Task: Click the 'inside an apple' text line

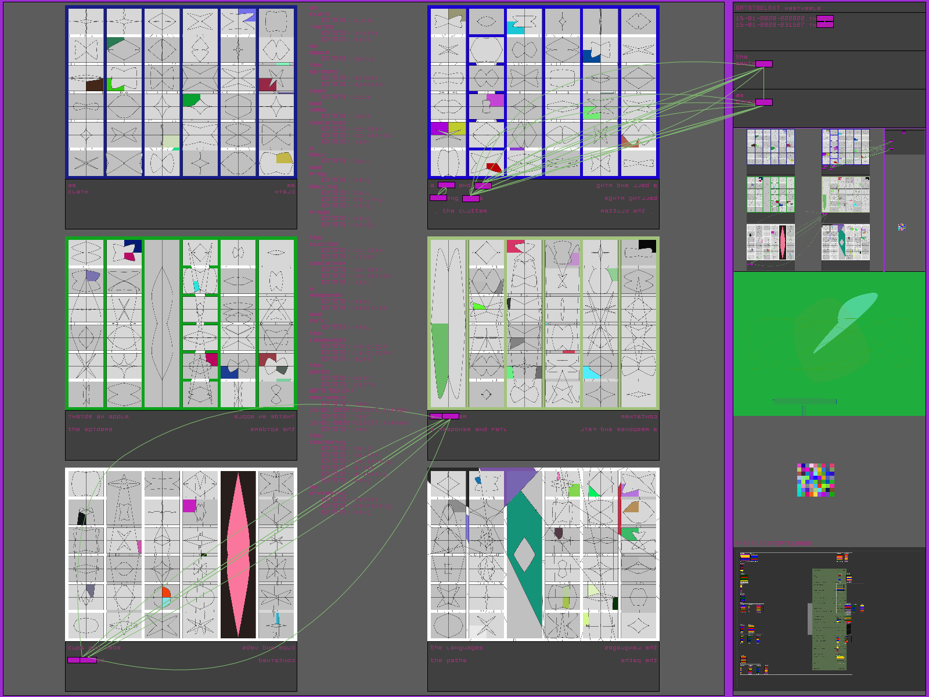Action: [98, 416]
